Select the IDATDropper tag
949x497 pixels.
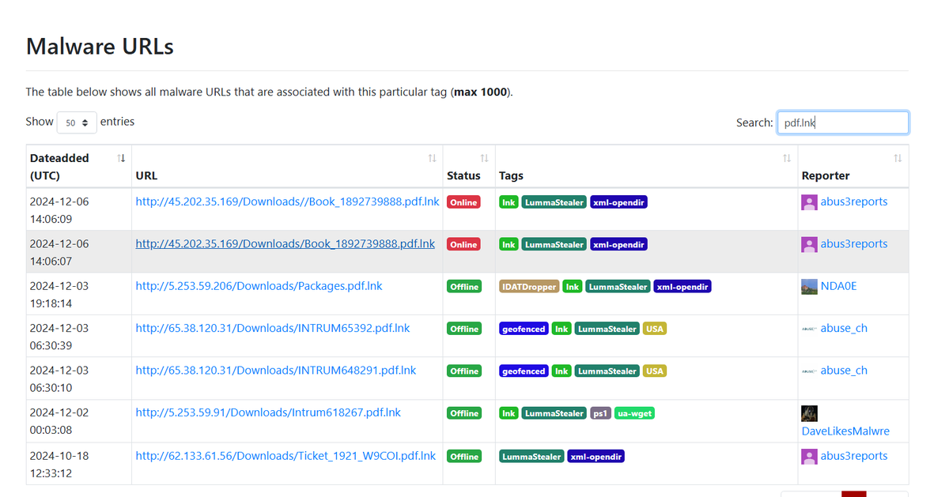[529, 287]
